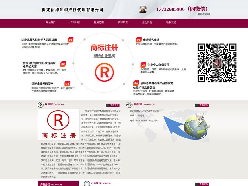The image size is (248, 186).
Task: Click the QR code image
Action: 217,63
